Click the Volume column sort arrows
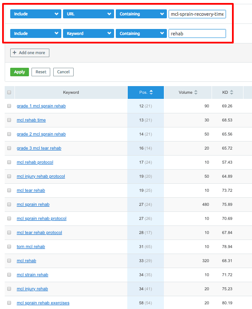This screenshot has width=252, height=309. [196, 92]
